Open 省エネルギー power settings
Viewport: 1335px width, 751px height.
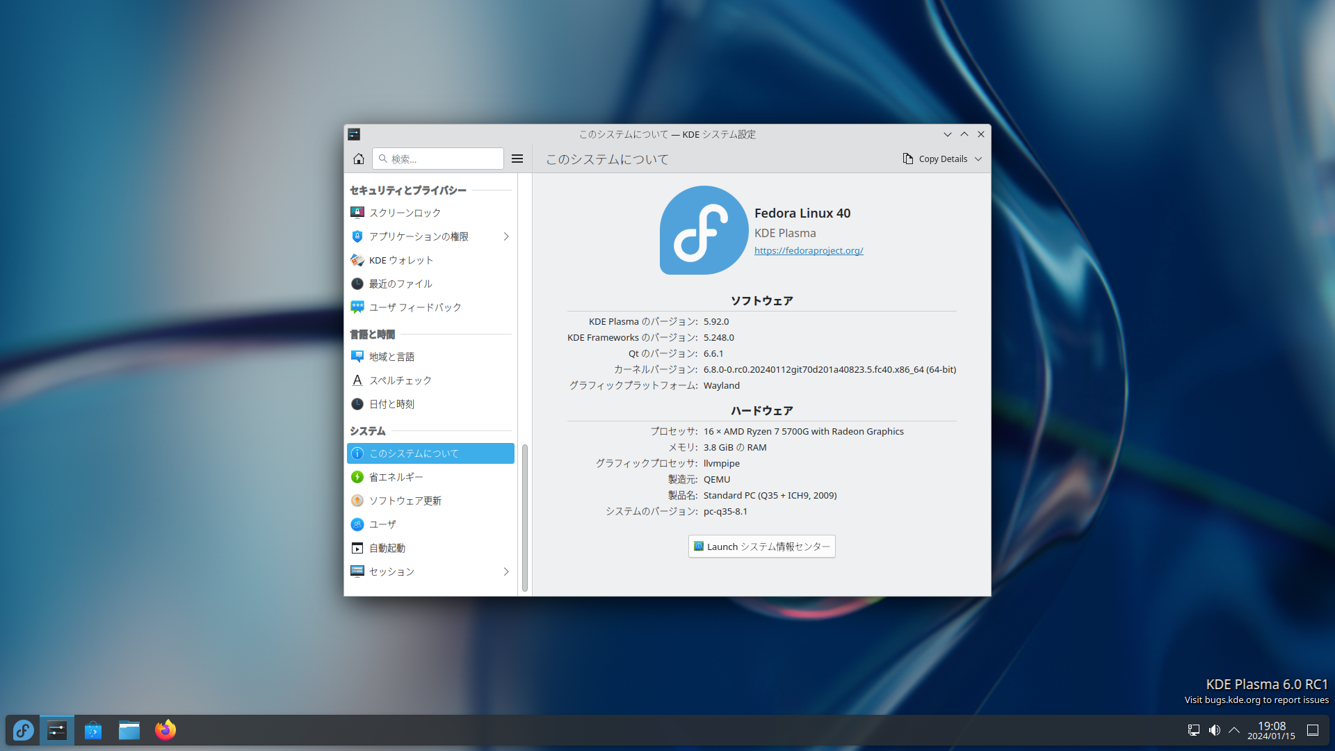pyautogui.click(x=396, y=477)
